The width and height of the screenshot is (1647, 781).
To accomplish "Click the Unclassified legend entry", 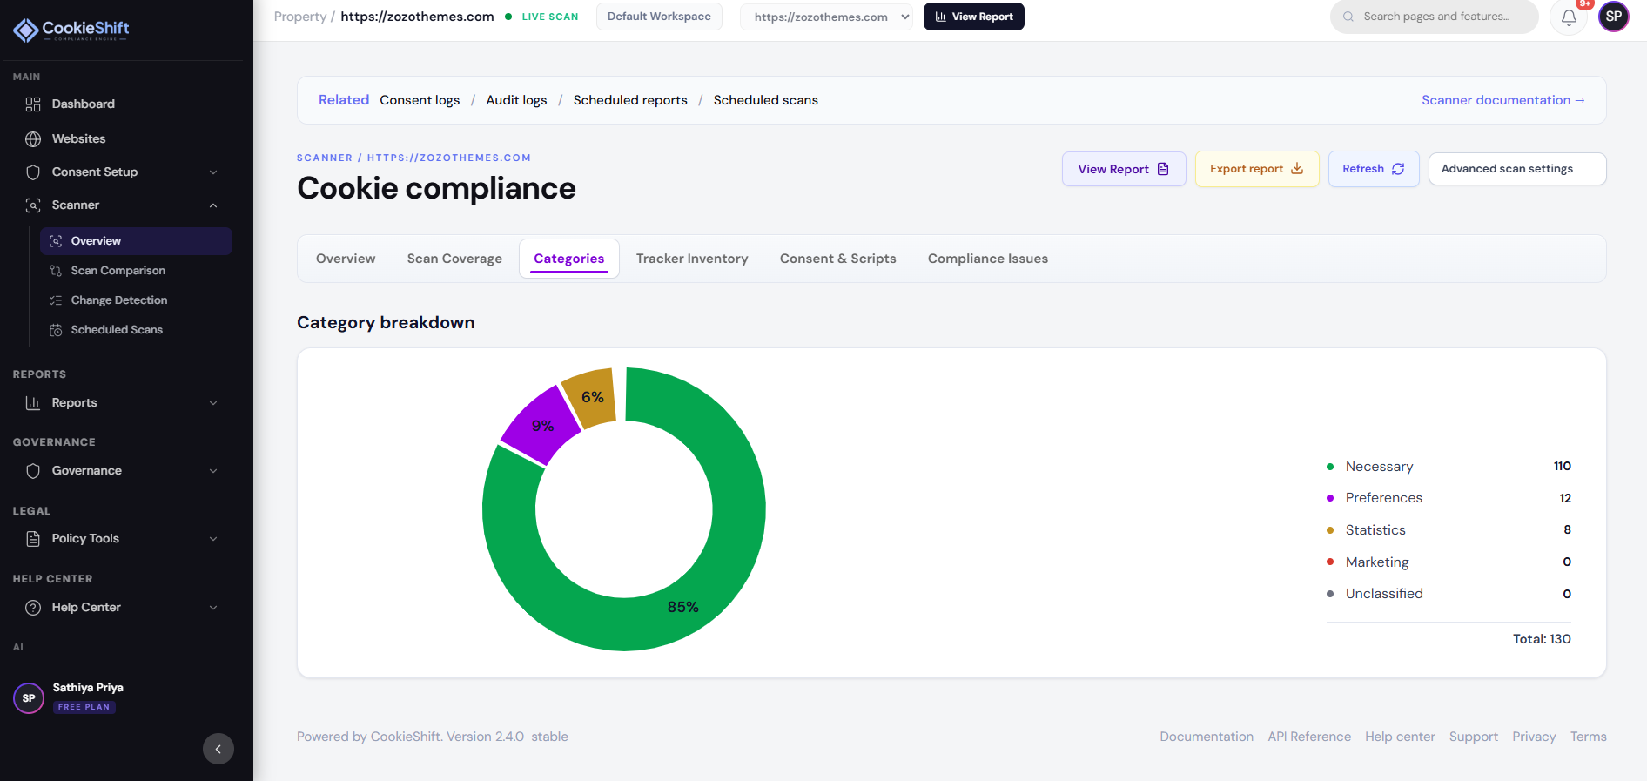I will 1449,594.
